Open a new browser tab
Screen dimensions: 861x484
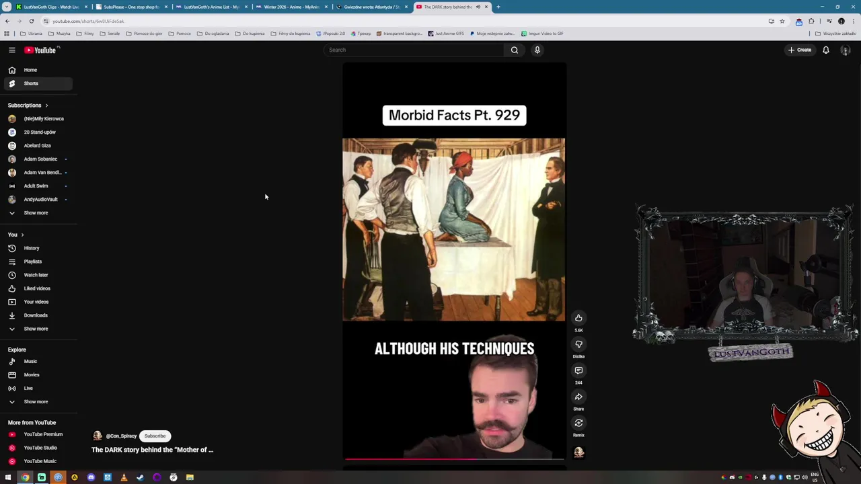pyautogui.click(x=498, y=7)
